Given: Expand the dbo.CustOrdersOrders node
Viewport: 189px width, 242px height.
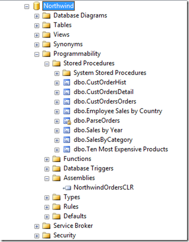Looking at the screenshot, I should [57, 102].
